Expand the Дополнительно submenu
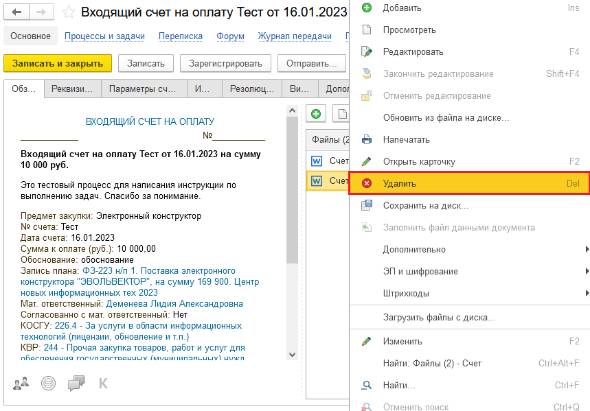The height and width of the screenshot is (411, 590). 414,249
